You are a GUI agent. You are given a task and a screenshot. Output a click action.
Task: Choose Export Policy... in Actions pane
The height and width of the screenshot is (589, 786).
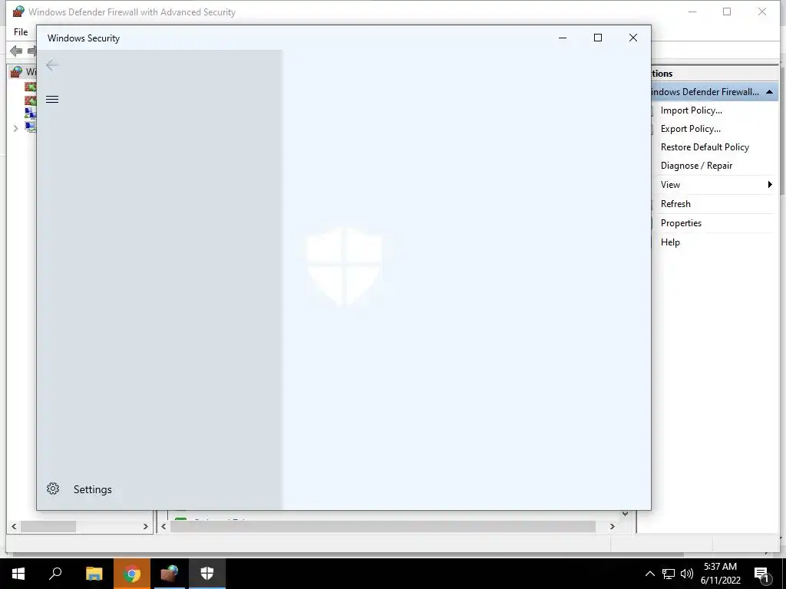(x=691, y=129)
